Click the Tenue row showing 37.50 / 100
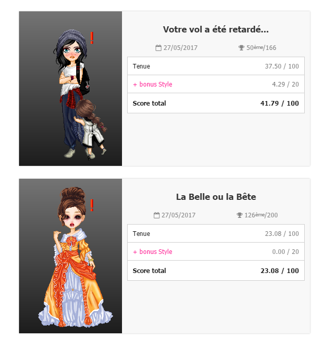314x341 pixels. 216,66
